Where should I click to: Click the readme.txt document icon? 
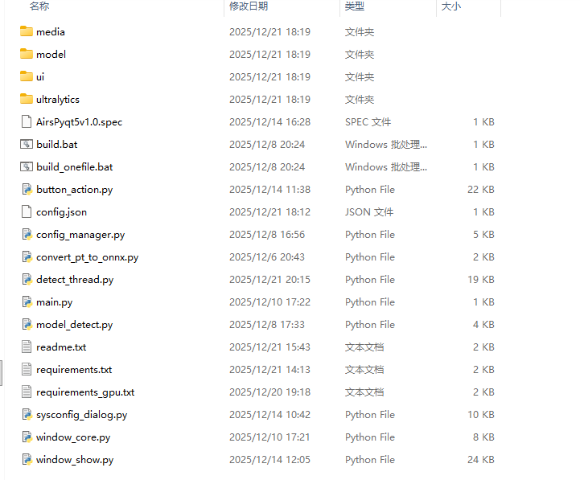click(x=27, y=347)
